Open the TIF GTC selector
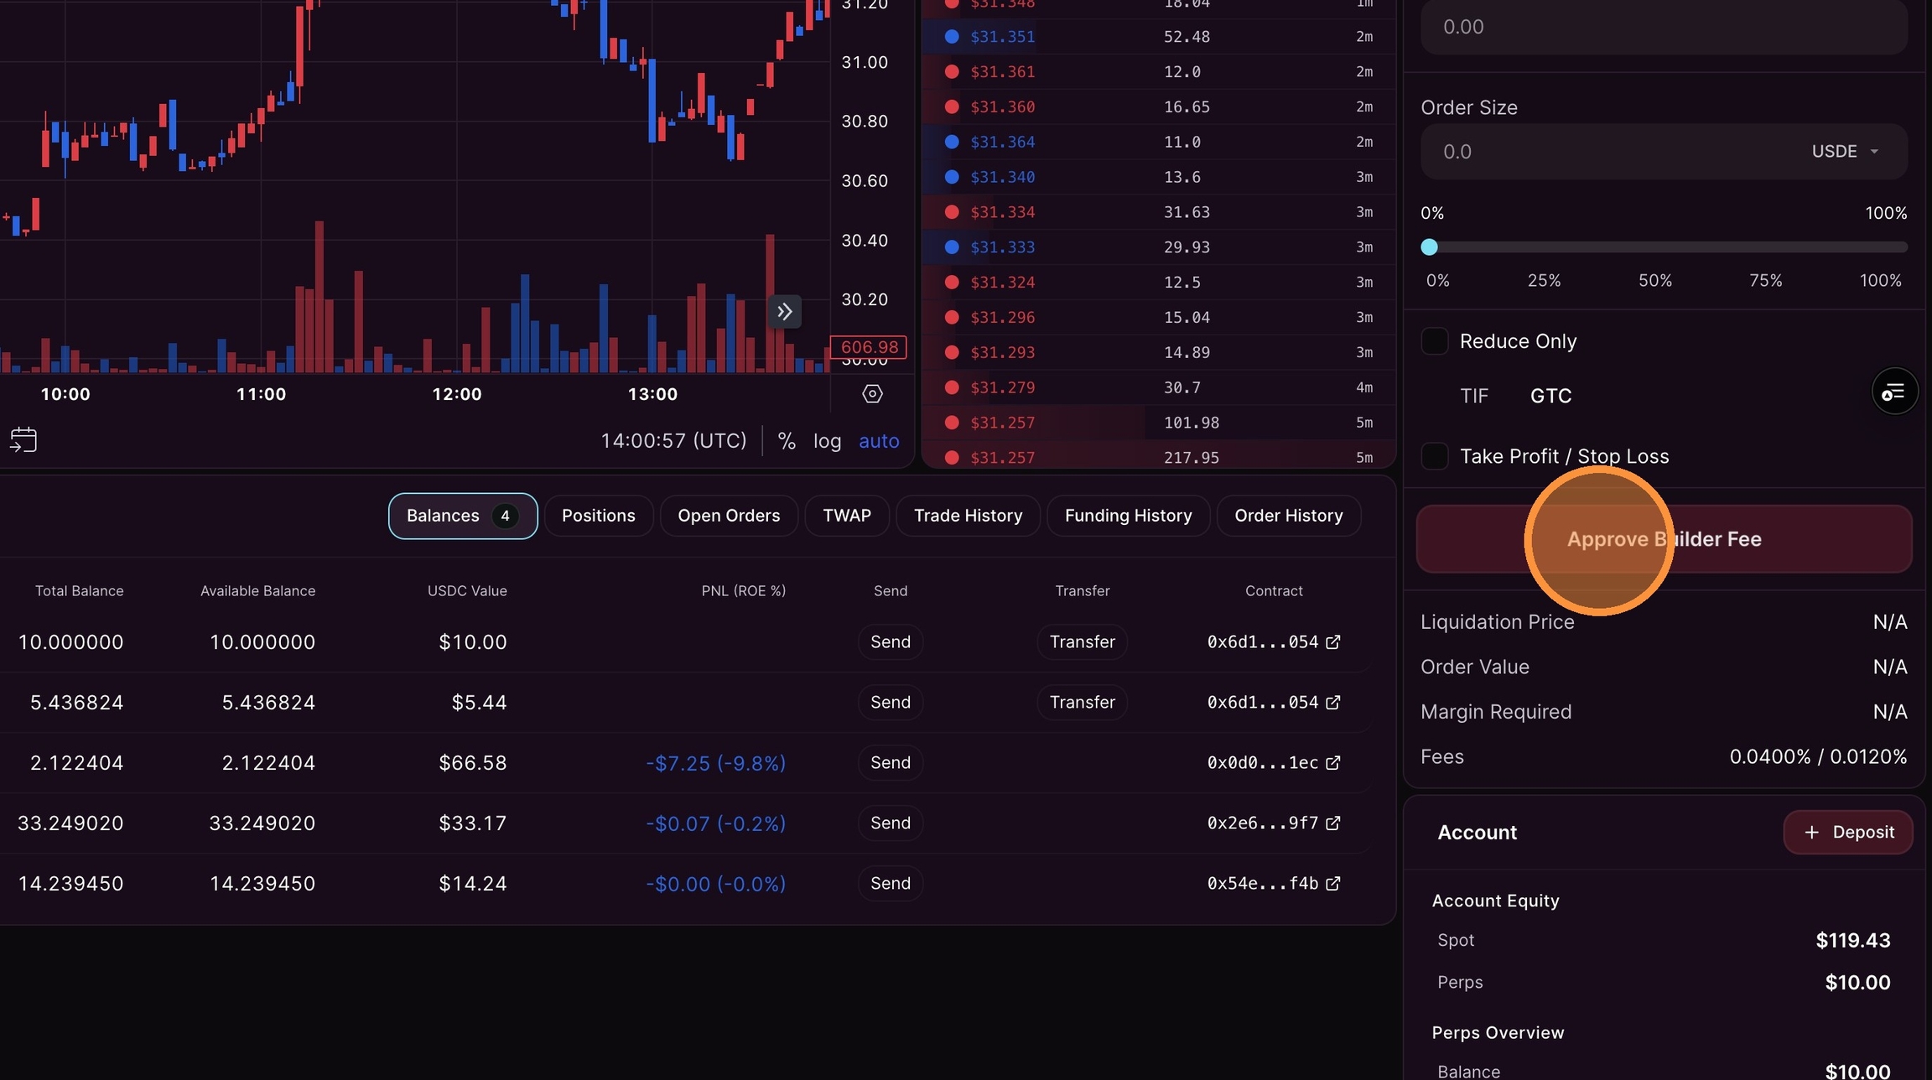This screenshot has width=1932, height=1080. tap(1550, 396)
